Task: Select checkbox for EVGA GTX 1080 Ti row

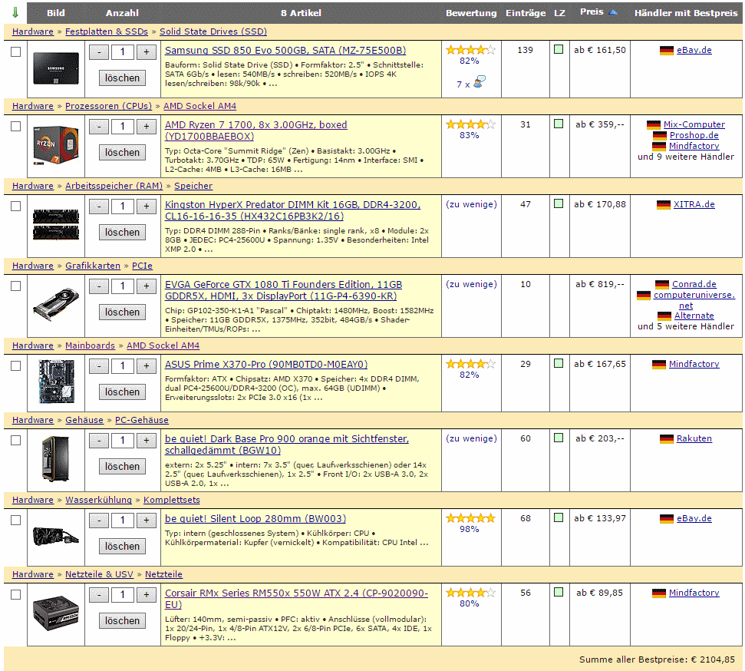Action: 15,286
